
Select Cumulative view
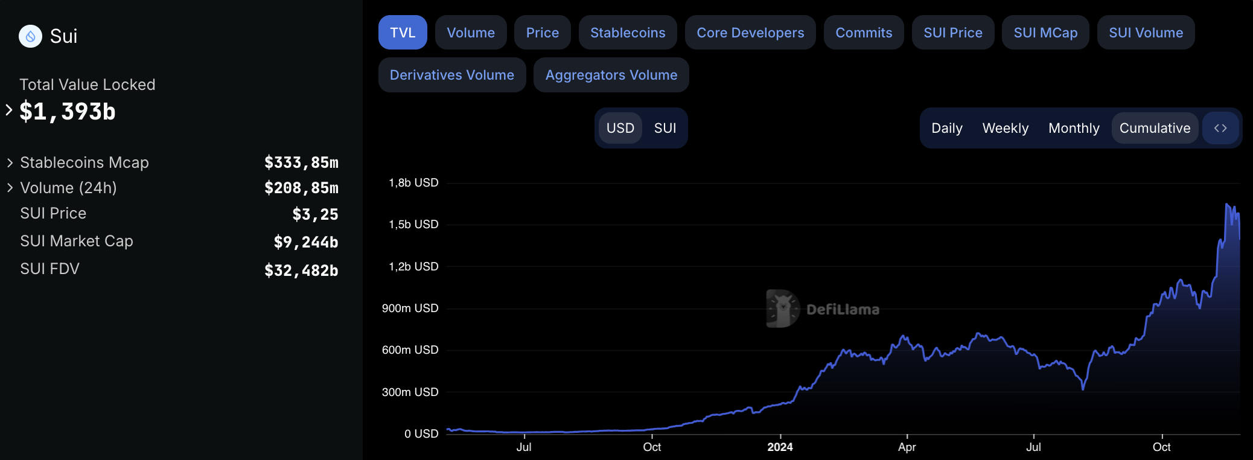coord(1154,128)
